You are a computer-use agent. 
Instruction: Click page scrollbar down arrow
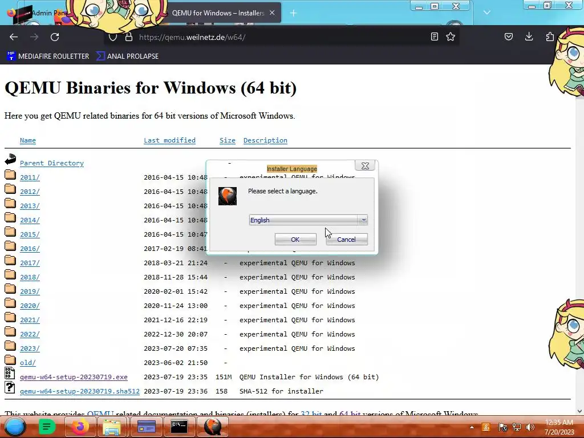(x=579, y=411)
